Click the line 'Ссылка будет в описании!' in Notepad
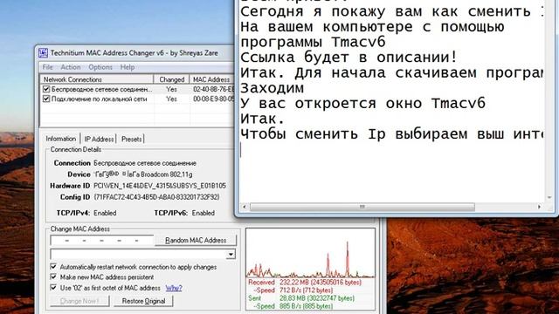The height and width of the screenshot is (314, 559). pos(349,58)
